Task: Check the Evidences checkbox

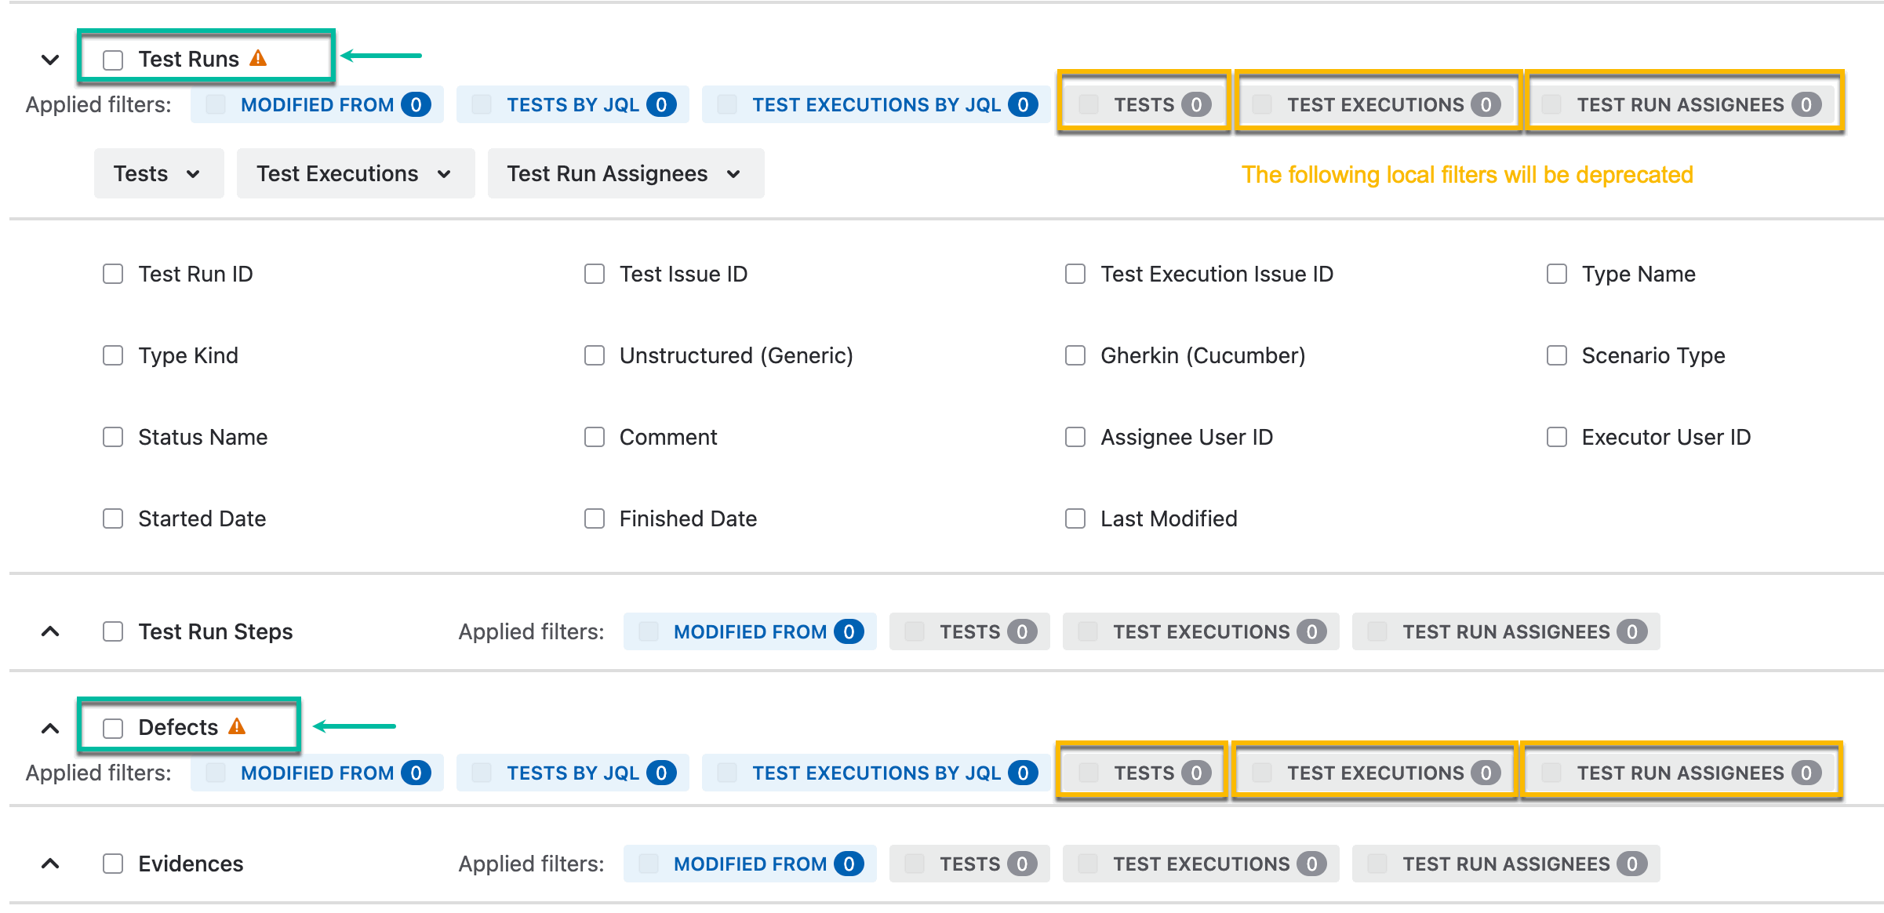Action: coord(113,864)
